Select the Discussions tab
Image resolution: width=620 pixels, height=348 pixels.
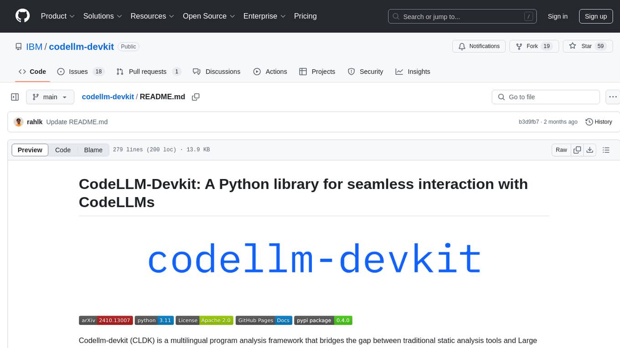point(217,72)
